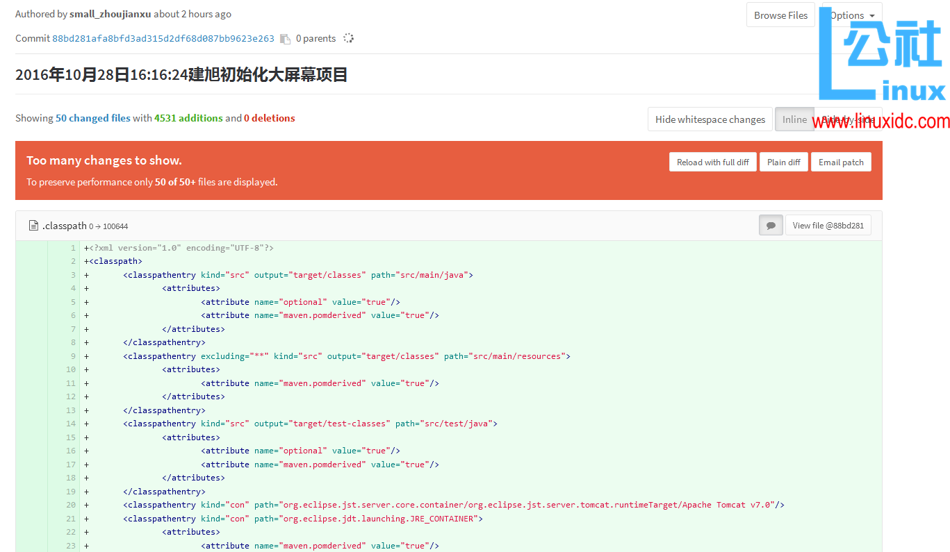Open the Plain diff view
Image resolution: width=950 pixels, height=552 pixels.
[x=783, y=162]
